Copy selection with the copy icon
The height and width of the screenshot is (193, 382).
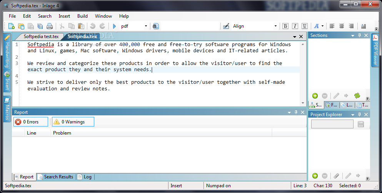[72, 26]
